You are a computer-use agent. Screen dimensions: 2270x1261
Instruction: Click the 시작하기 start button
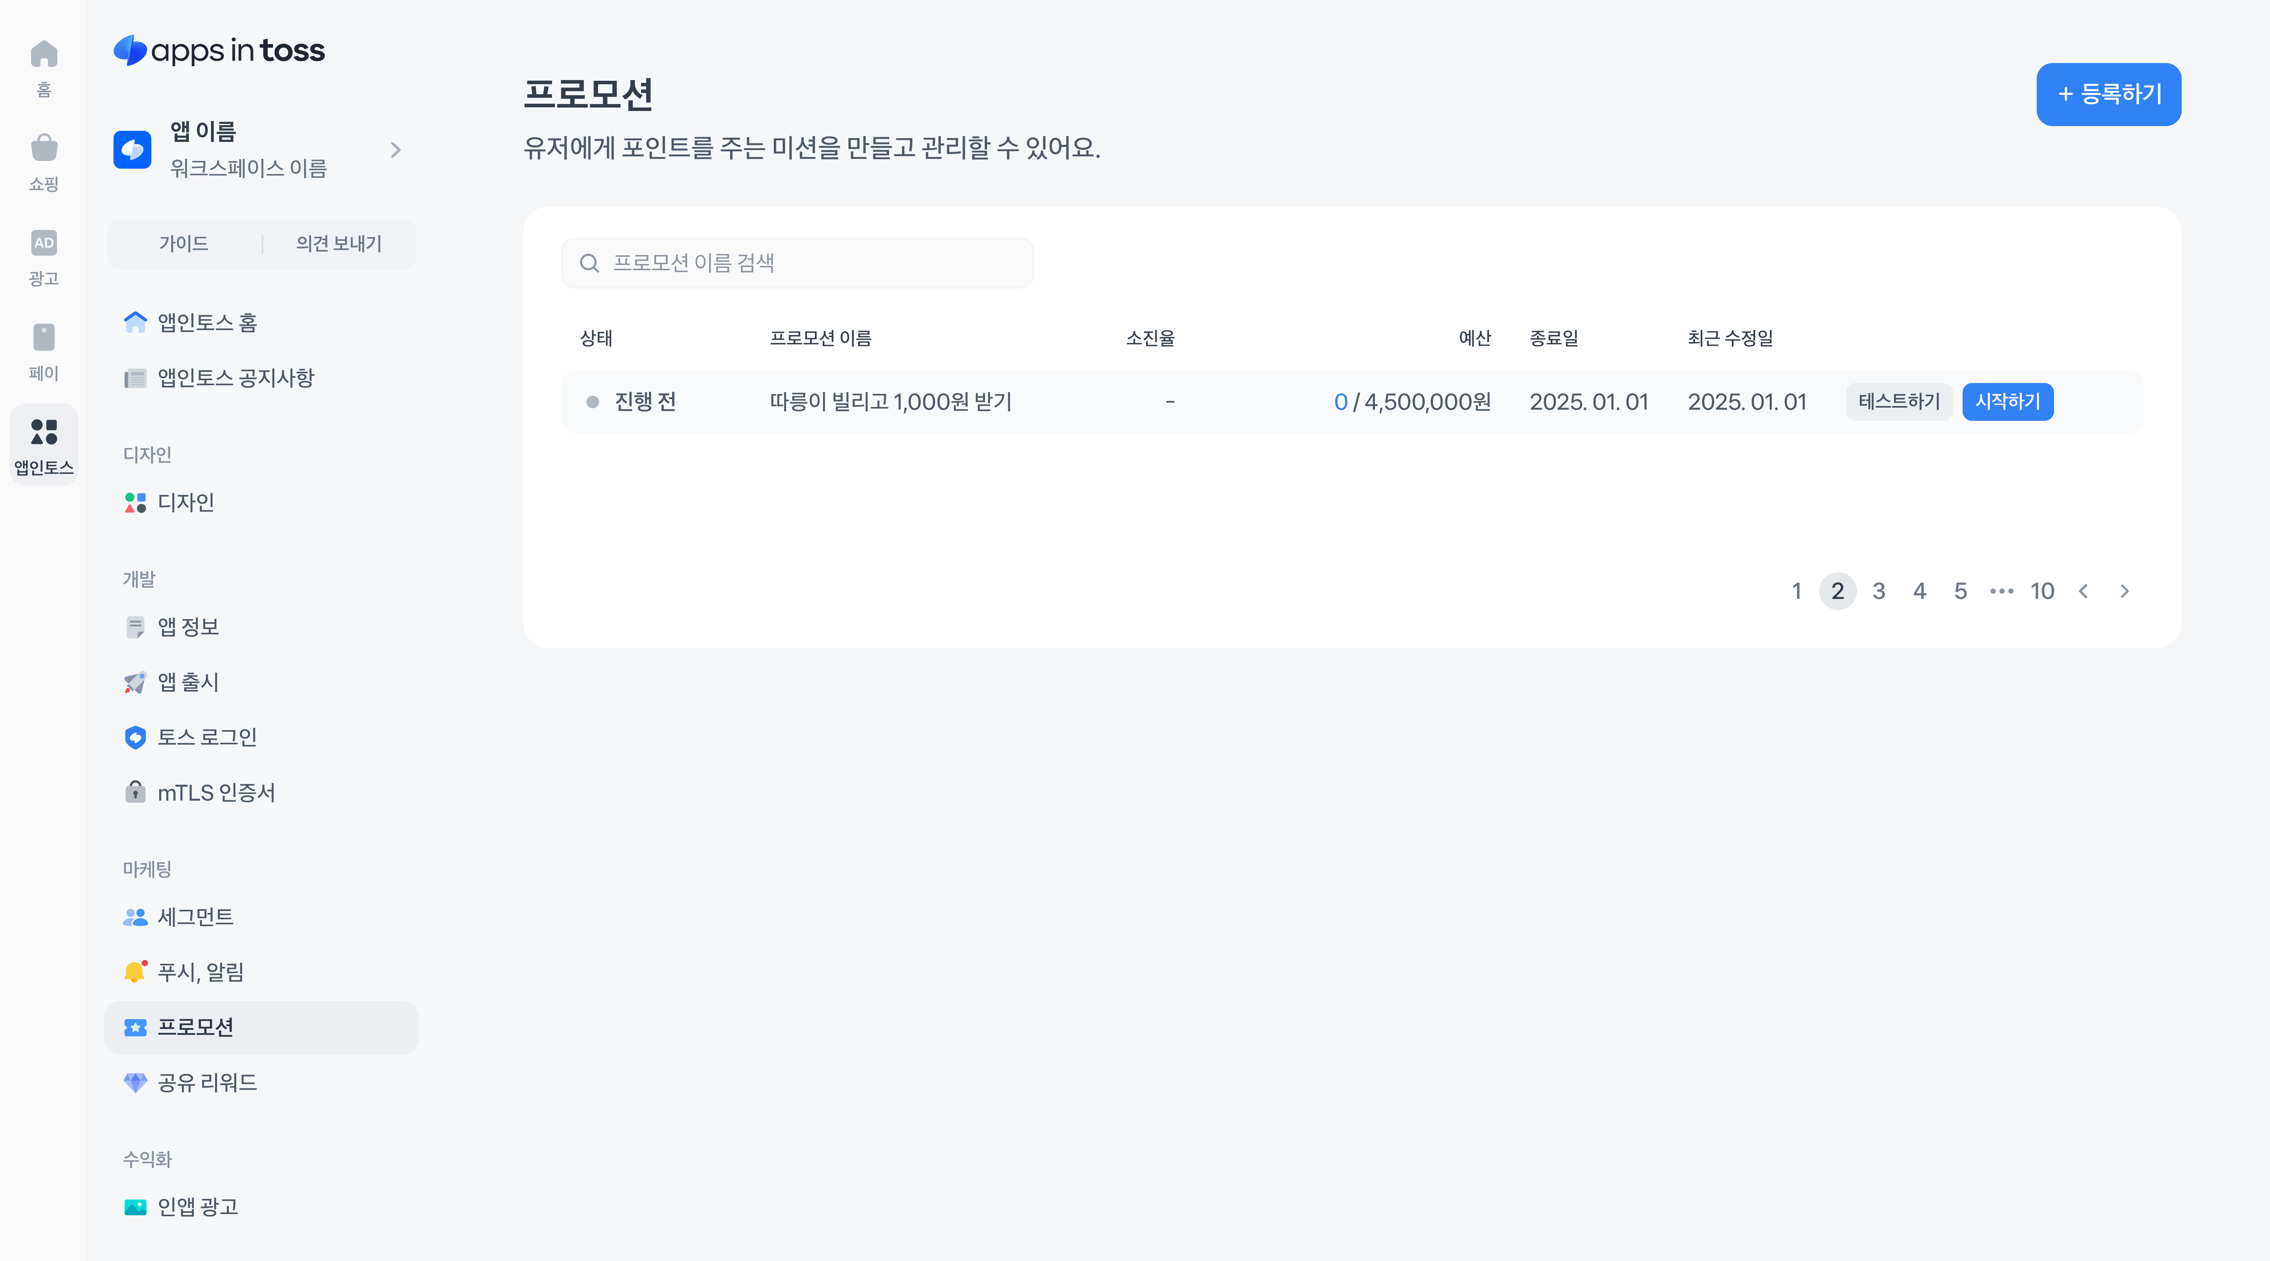click(x=2008, y=402)
